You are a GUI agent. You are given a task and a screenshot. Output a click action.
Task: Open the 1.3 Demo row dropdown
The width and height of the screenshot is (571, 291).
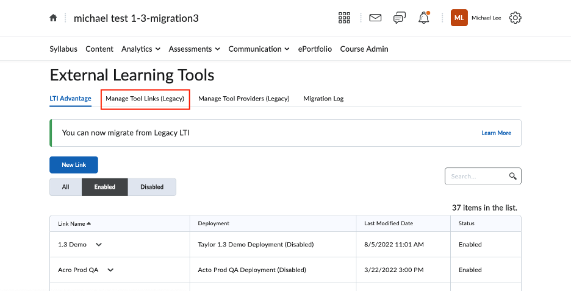[99, 245]
